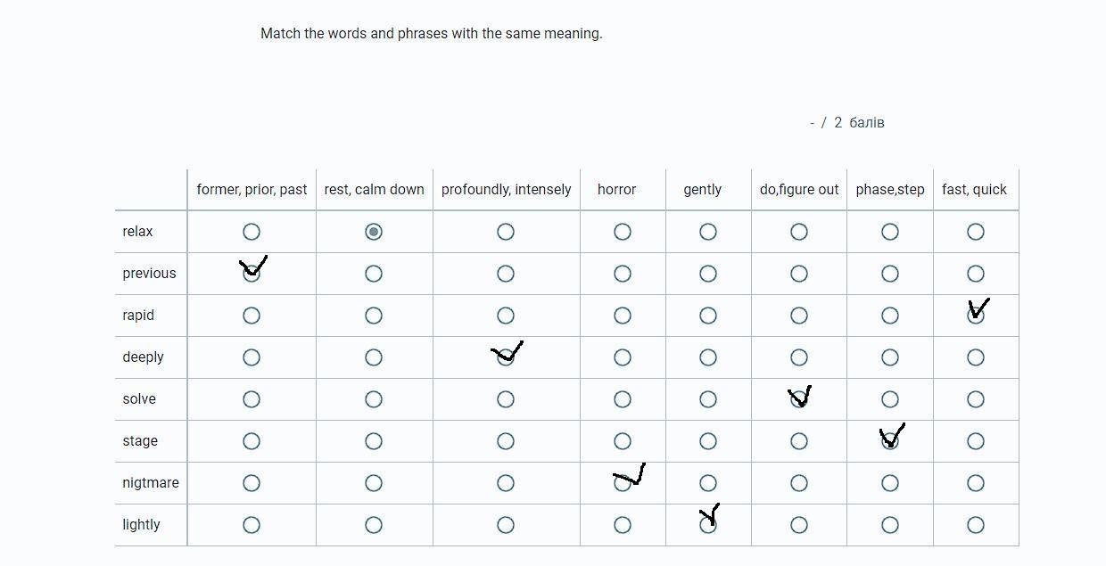Image resolution: width=1106 pixels, height=566 pixels.
Task: Pick 'gently' for lightly row
Action: (x=708, y=525)
